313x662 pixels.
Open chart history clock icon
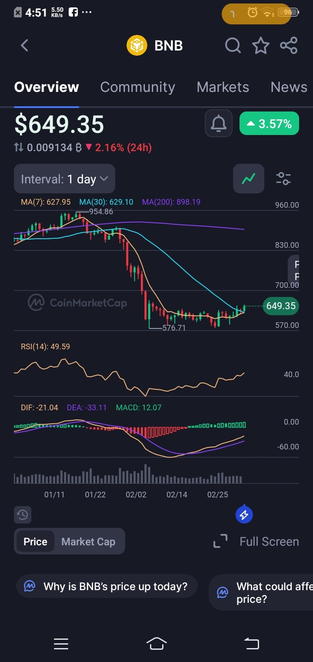point(22,515)
